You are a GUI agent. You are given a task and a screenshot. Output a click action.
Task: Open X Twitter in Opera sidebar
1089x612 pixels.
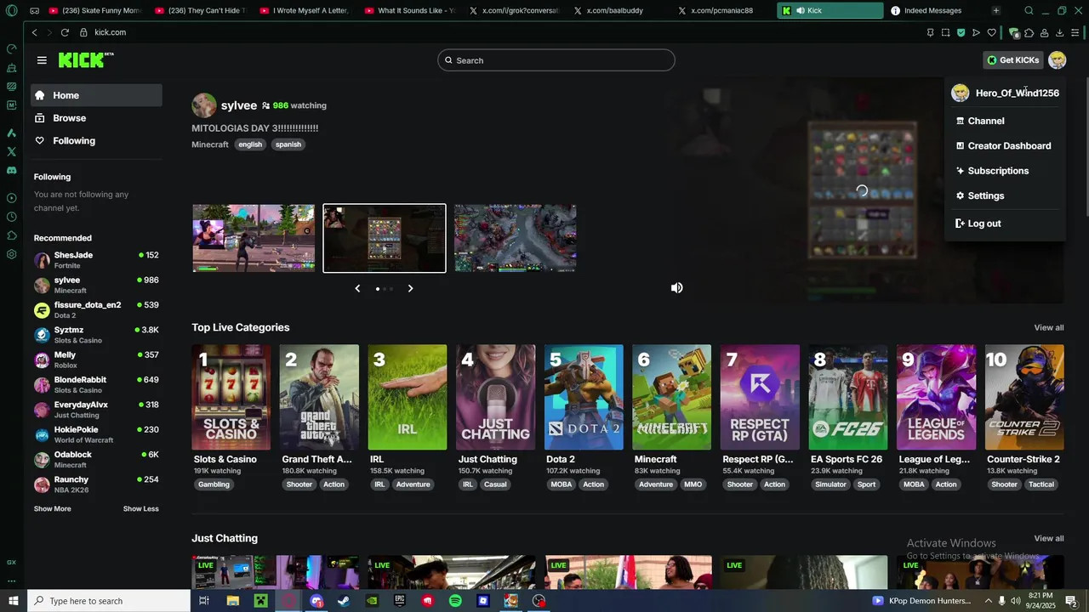(11, 151)
